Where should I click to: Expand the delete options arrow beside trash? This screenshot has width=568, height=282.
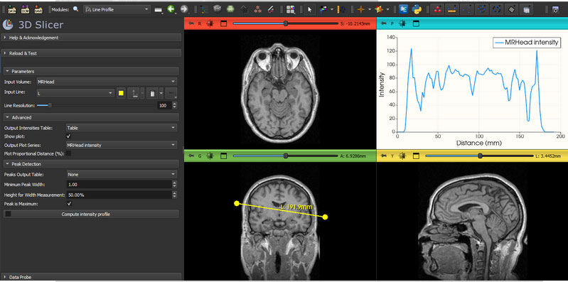(161, 94)
